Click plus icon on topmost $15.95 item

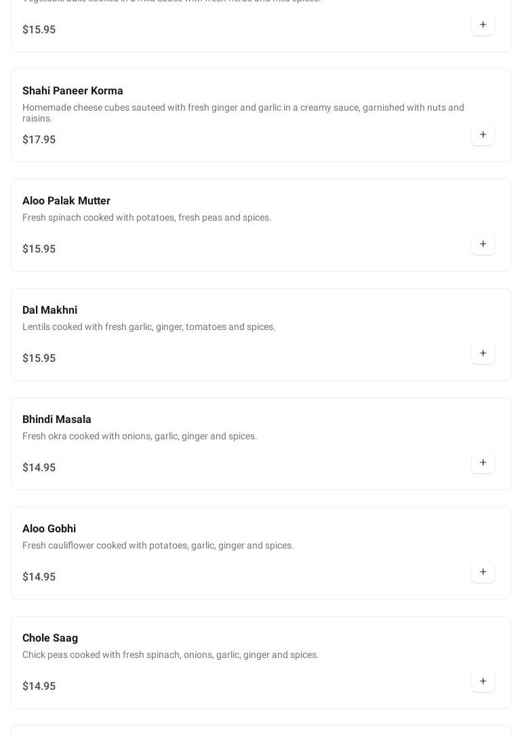coord(483,24)
